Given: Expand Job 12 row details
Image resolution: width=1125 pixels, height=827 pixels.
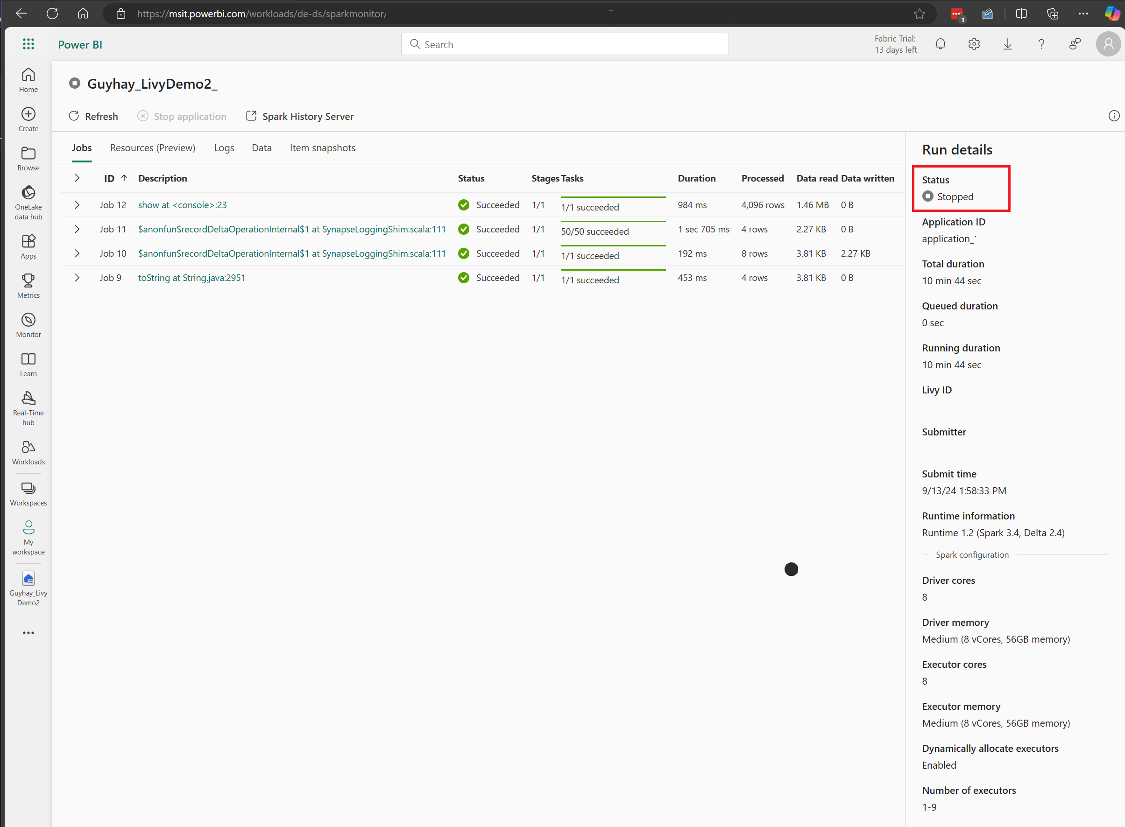Looking at the screenshot, I should 78,204.
